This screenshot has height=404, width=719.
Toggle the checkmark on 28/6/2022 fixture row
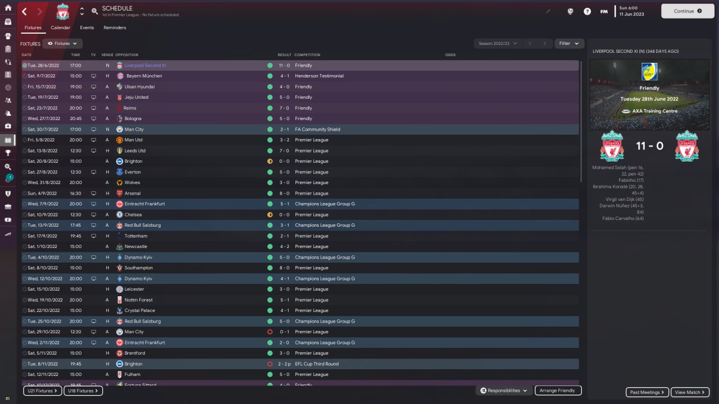click(25, 66)
